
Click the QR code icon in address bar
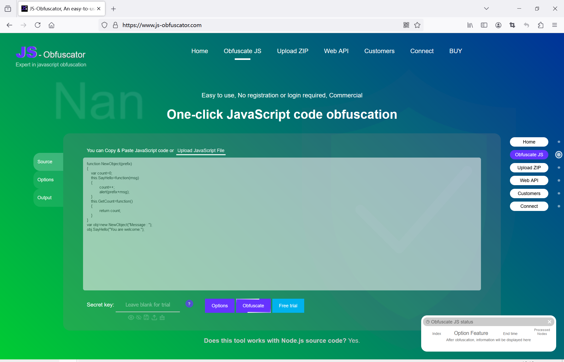point(406,25)
